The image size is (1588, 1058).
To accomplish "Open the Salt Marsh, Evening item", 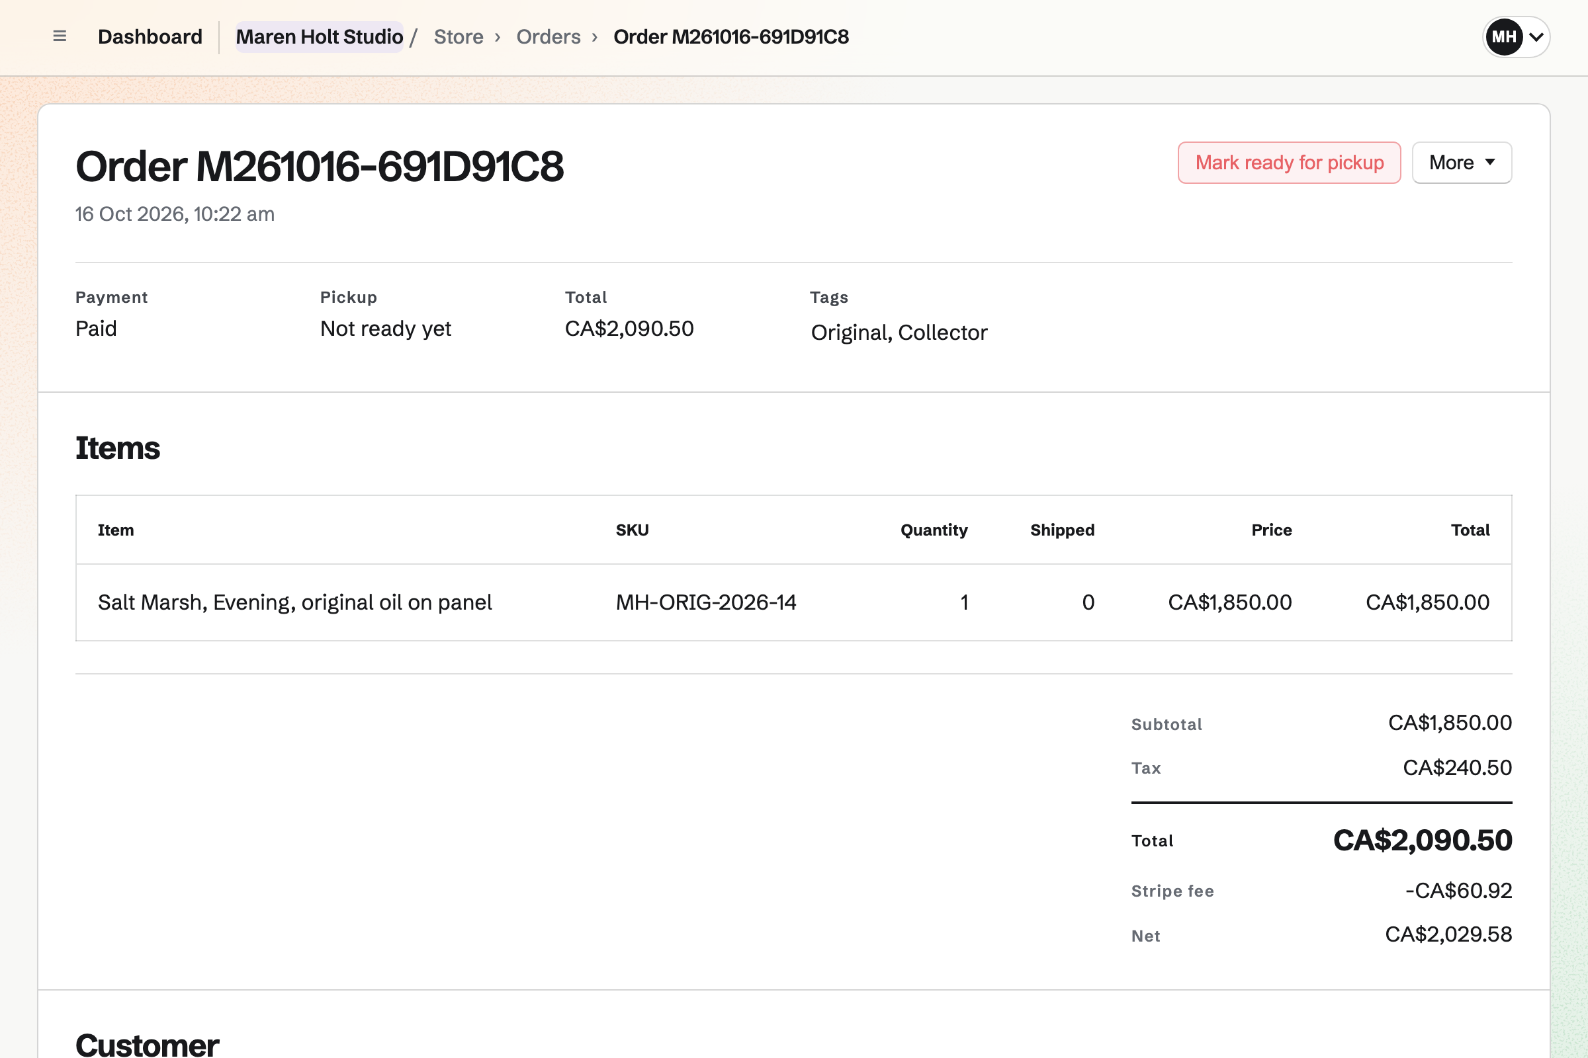I will (295, 602).
